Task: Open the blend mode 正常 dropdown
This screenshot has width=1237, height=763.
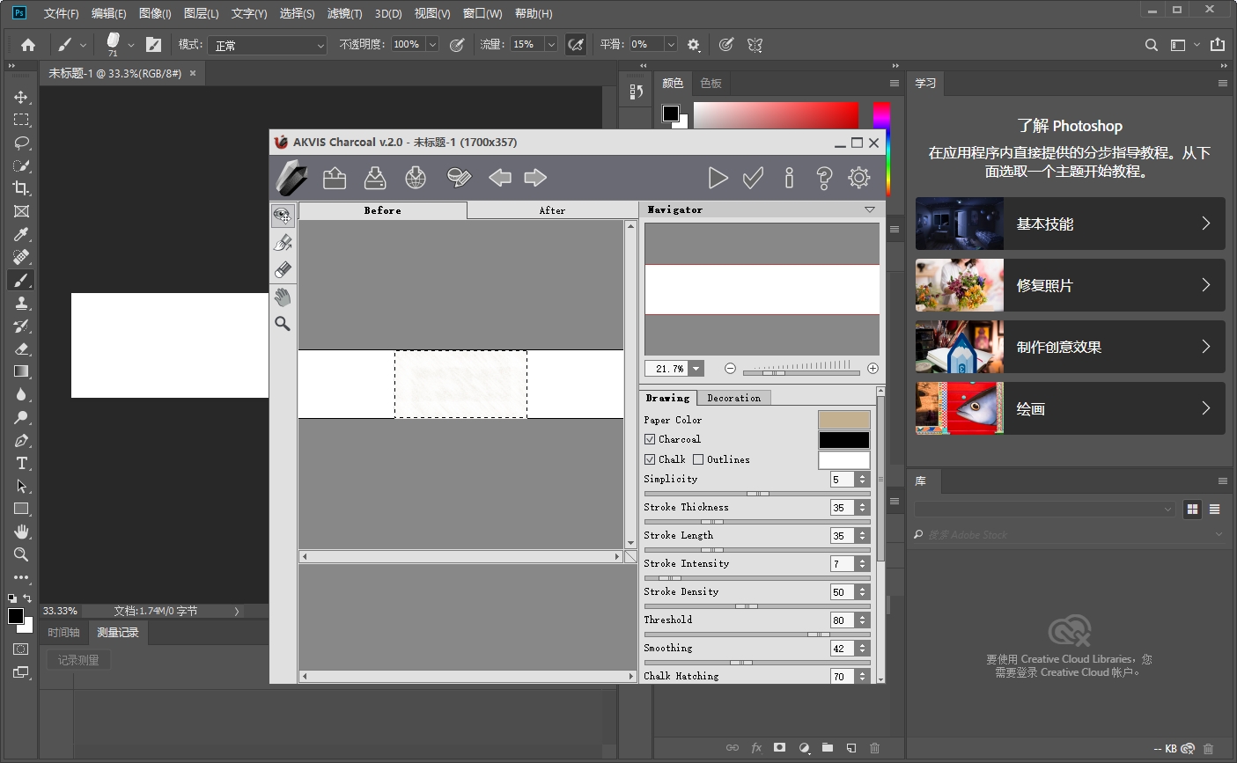Action: coord(268,45)
